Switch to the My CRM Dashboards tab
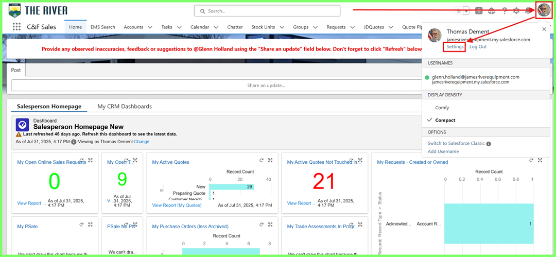The image size is (556, 257). pos(125,107)
